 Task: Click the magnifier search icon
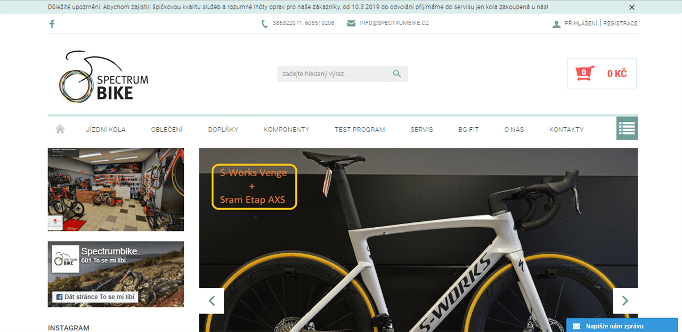click(x=397, y=74)
